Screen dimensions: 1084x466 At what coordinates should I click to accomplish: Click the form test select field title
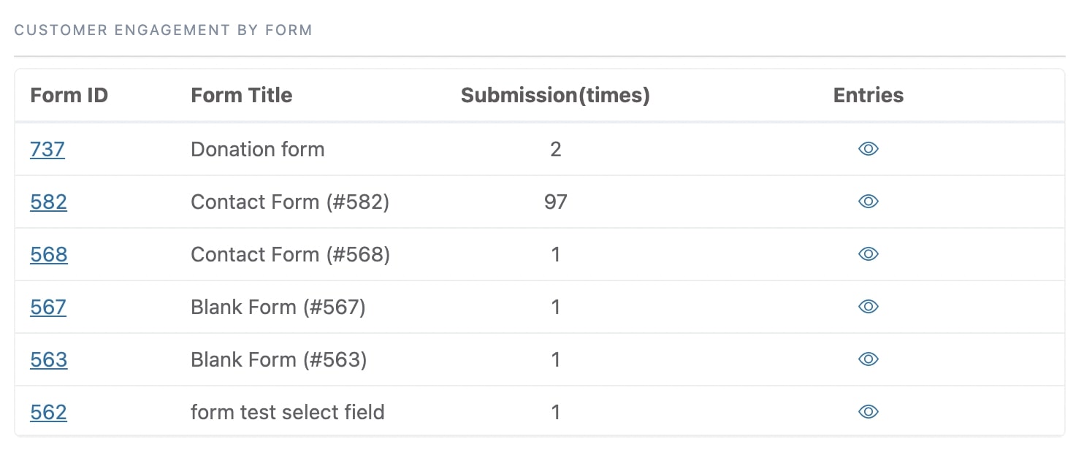pos(288,412)
